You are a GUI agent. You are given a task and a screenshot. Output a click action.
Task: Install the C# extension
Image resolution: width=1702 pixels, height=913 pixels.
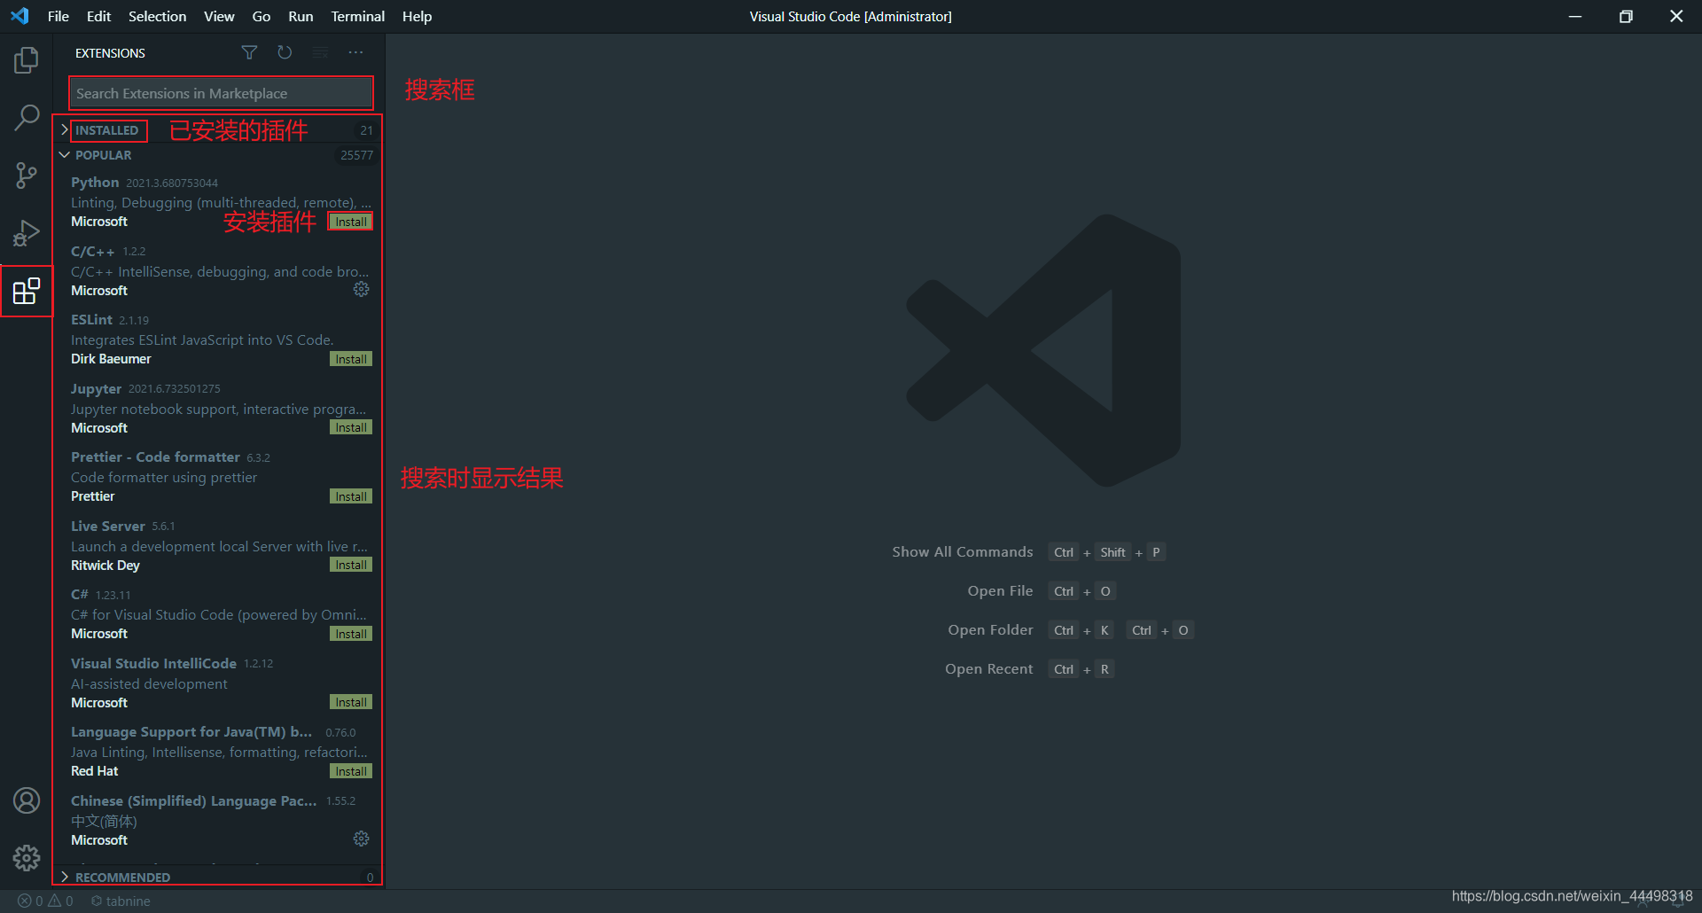pyautogui.click(x=351, y=634)
